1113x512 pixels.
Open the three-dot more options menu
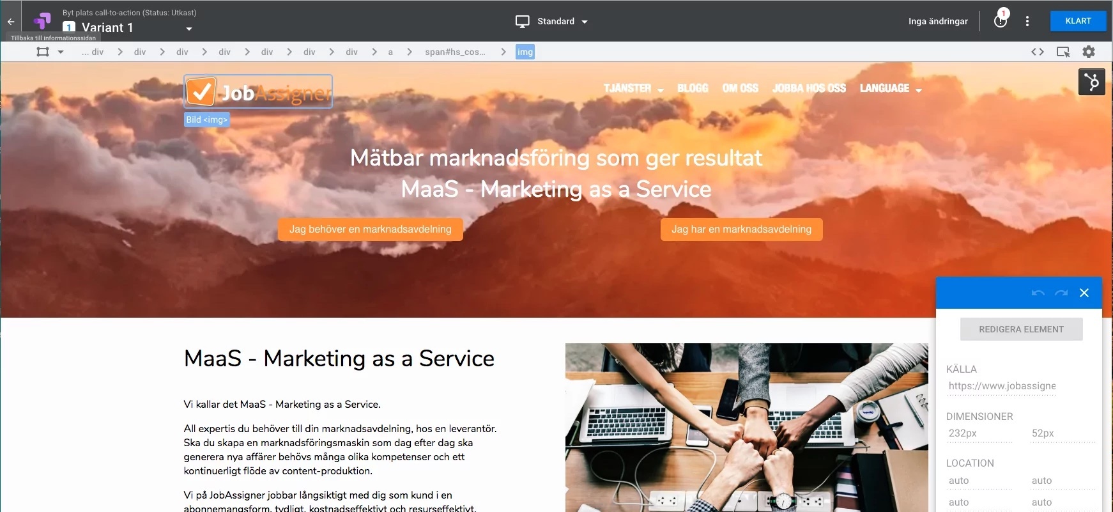click(1027, 21)
